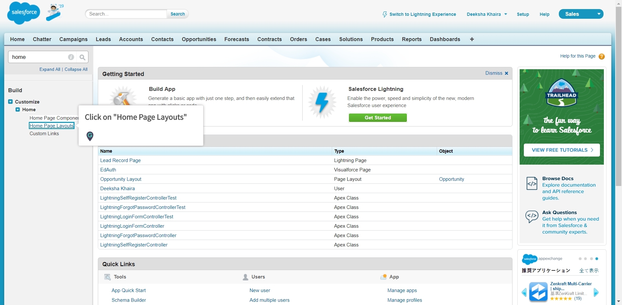Click the magnifier icon in sidebar search

pyautogui.click(x=82, y=57)
